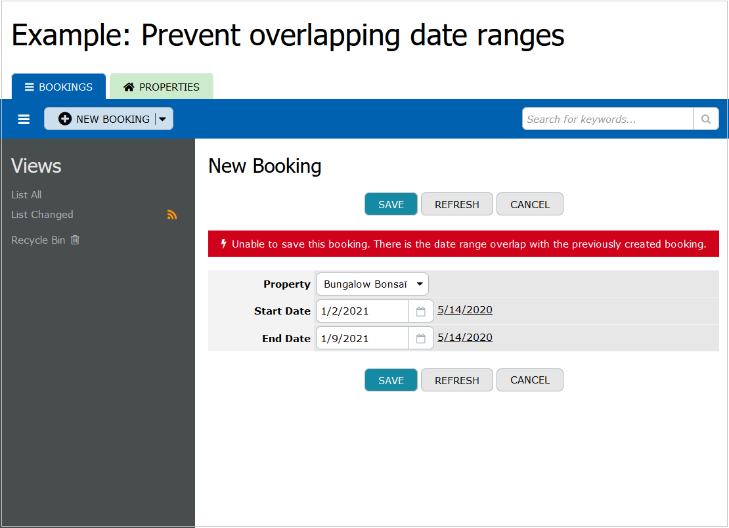Viewport: 729px width, 528px height.
Task: Click the trash icon next to Recycle Bin
Action: click(x=74, y=240)
